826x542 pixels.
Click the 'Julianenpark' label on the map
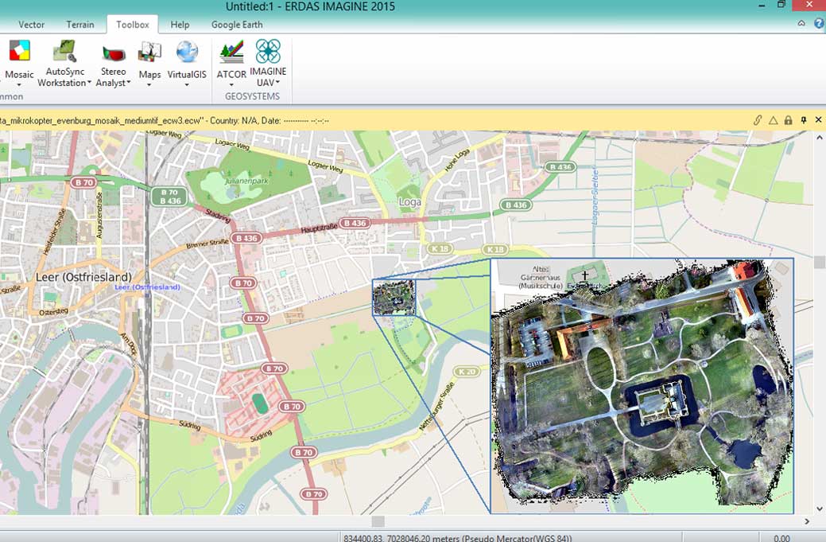(x=246, y=181)
